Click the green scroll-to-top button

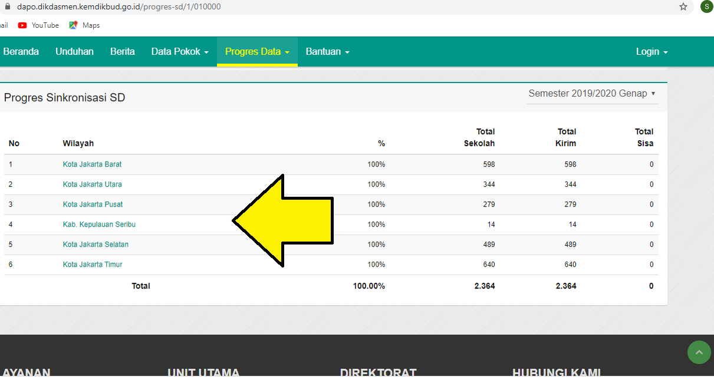(699, 352)
